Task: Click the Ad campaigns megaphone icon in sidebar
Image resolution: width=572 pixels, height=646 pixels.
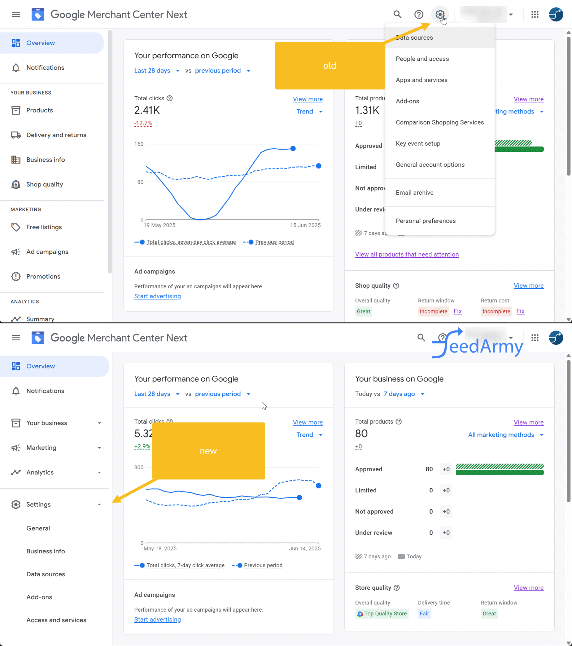Action: click(x=16, y=252)
